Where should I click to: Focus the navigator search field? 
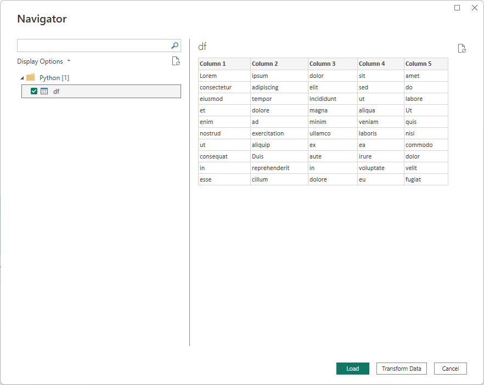click(x=93, y=46)
